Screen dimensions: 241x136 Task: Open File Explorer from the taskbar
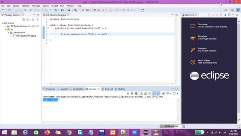14,133
